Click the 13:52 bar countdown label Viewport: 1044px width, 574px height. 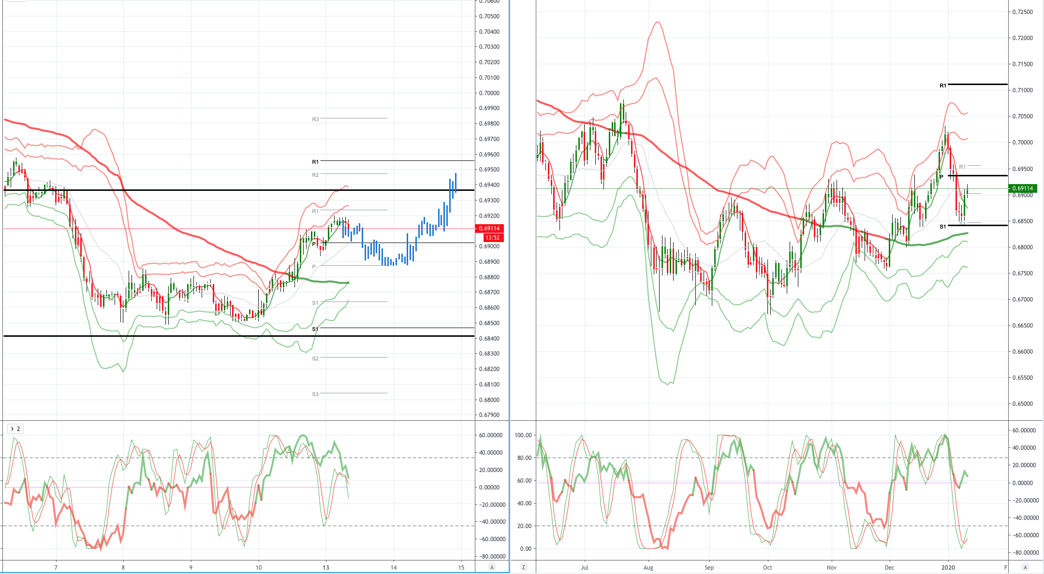pos(493,238)
